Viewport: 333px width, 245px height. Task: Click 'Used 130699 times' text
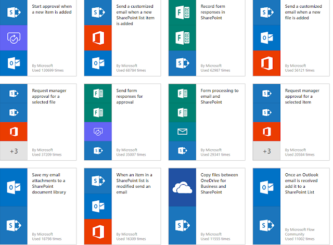pyautogui.click(x=47, y=70)
